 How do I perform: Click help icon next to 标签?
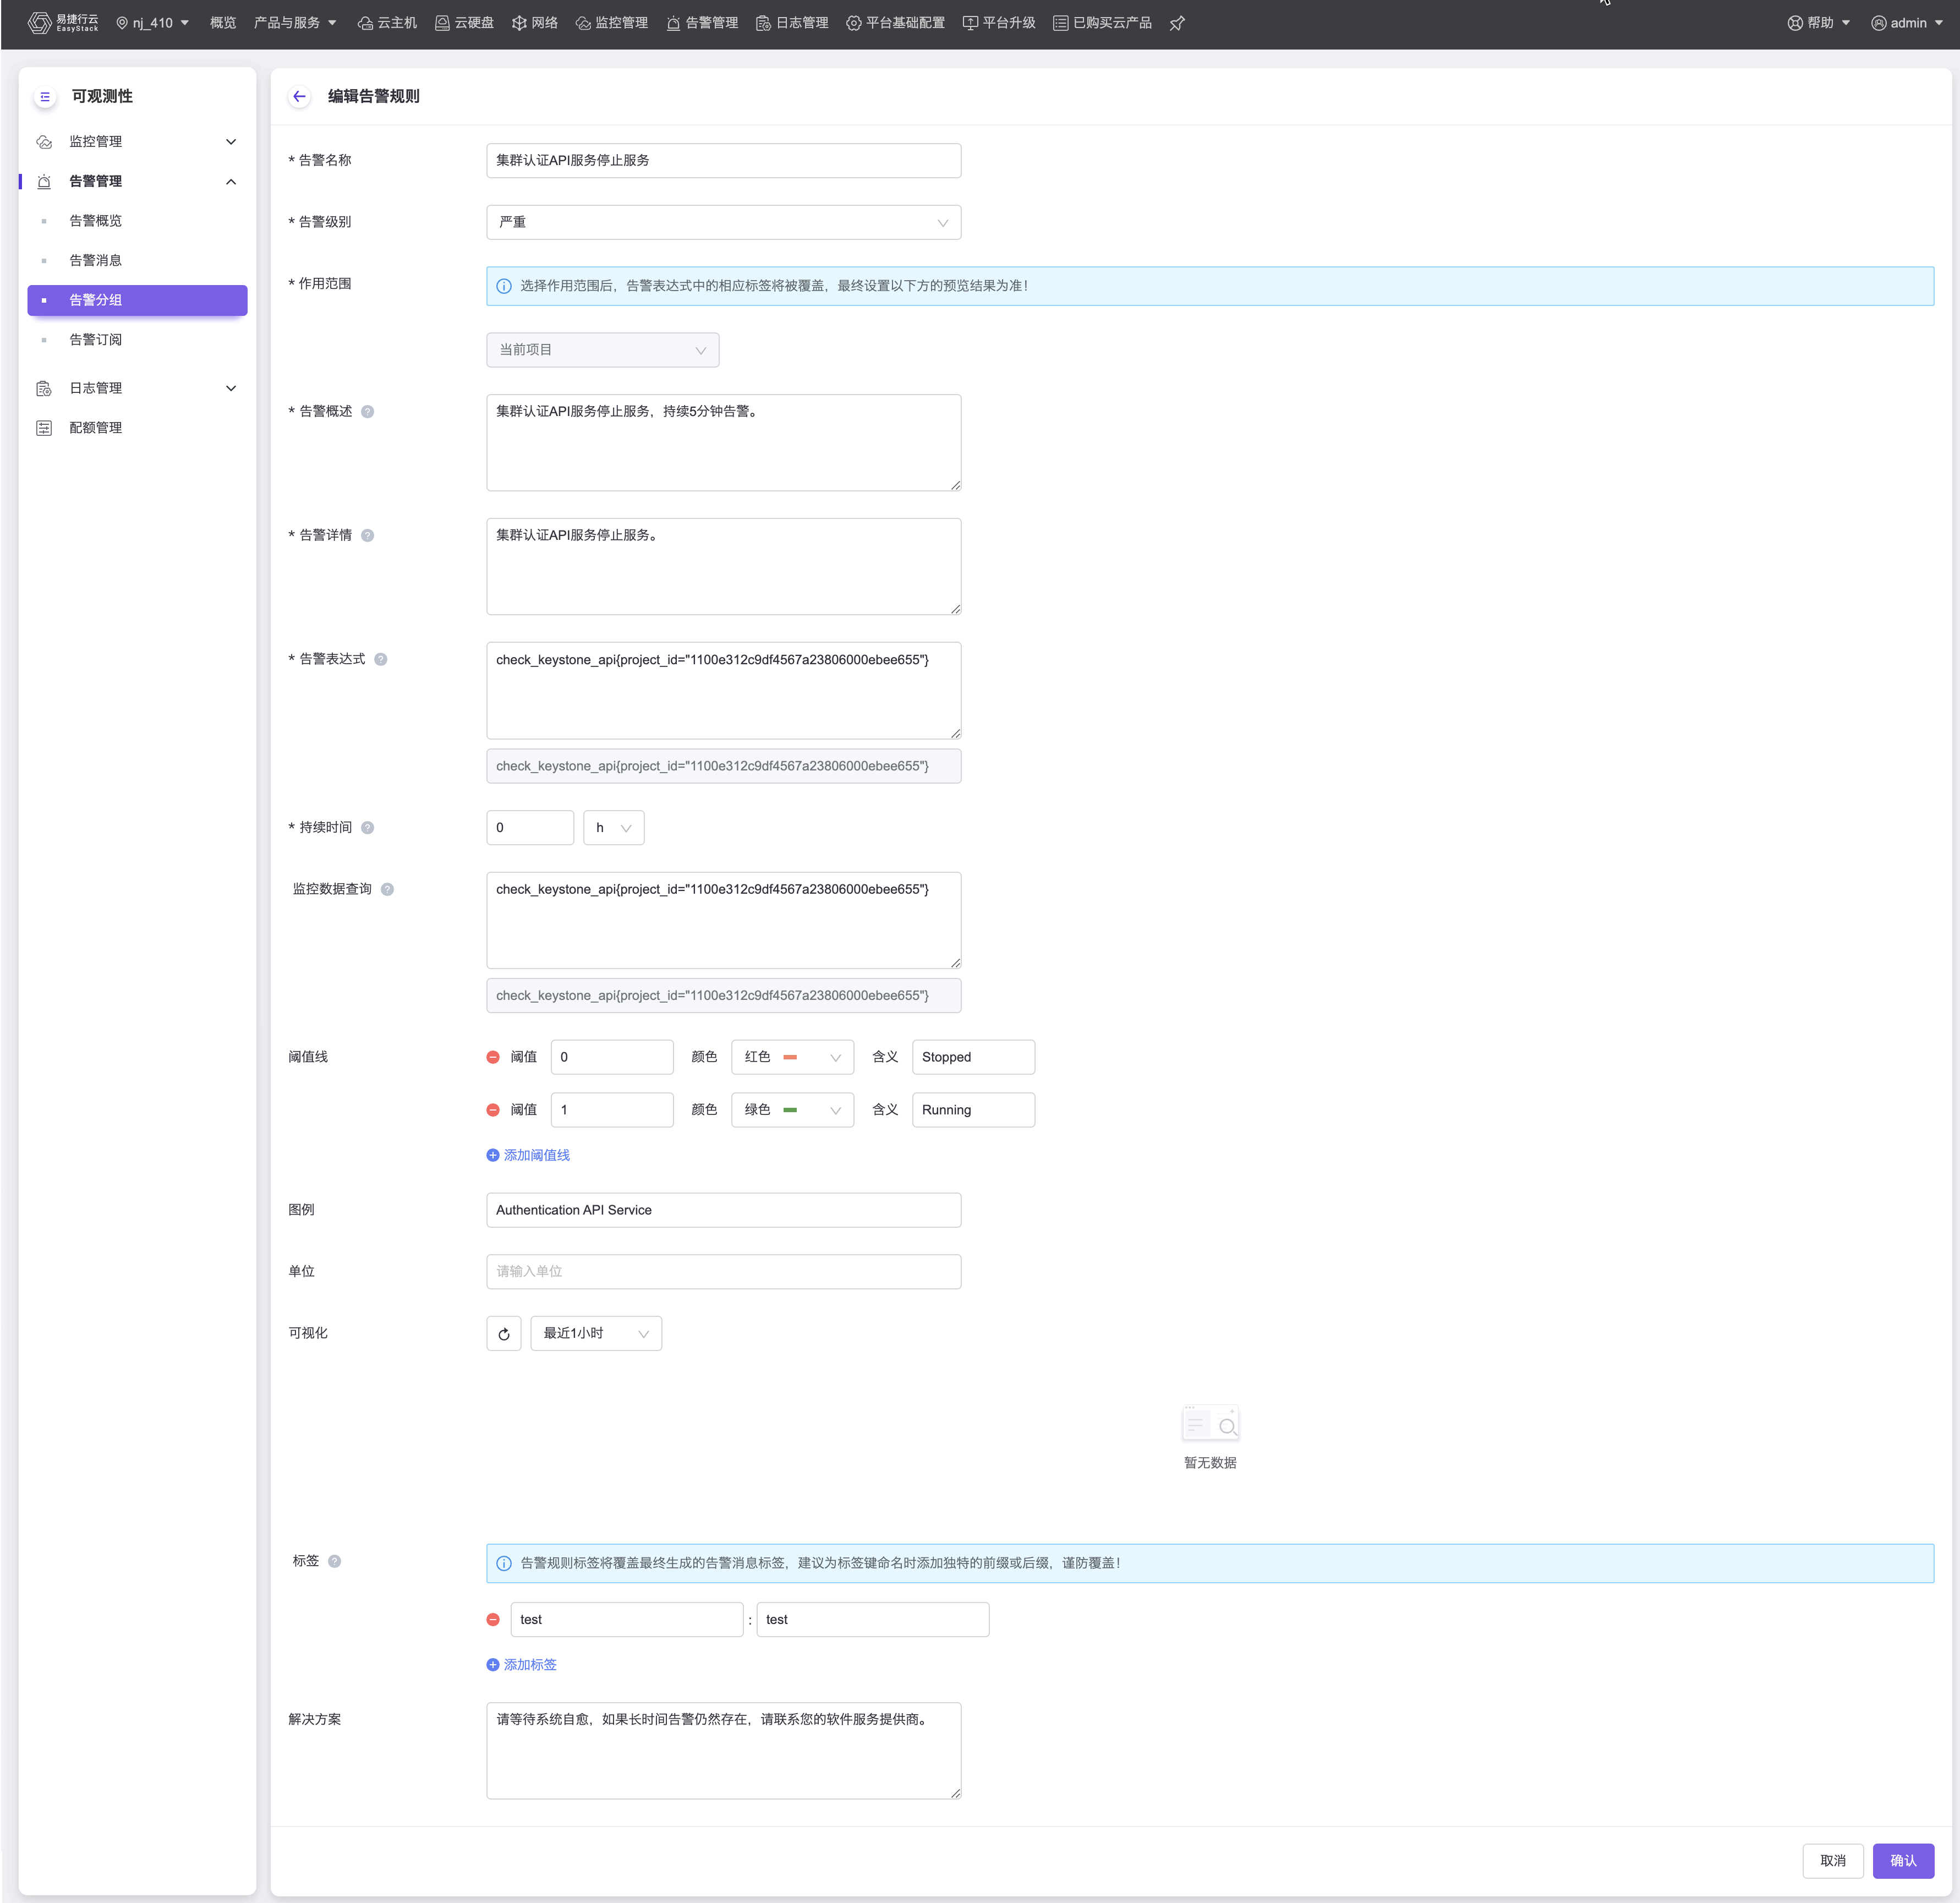[x=335, y=1561]
